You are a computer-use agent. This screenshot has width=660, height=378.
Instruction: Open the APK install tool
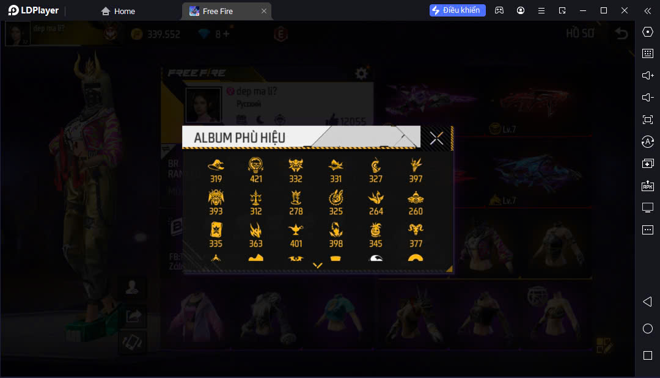tap(647, 186)
